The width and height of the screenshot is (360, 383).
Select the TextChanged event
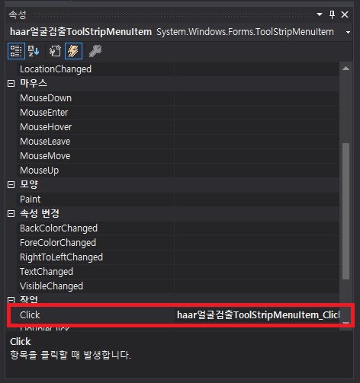[47, 272]
